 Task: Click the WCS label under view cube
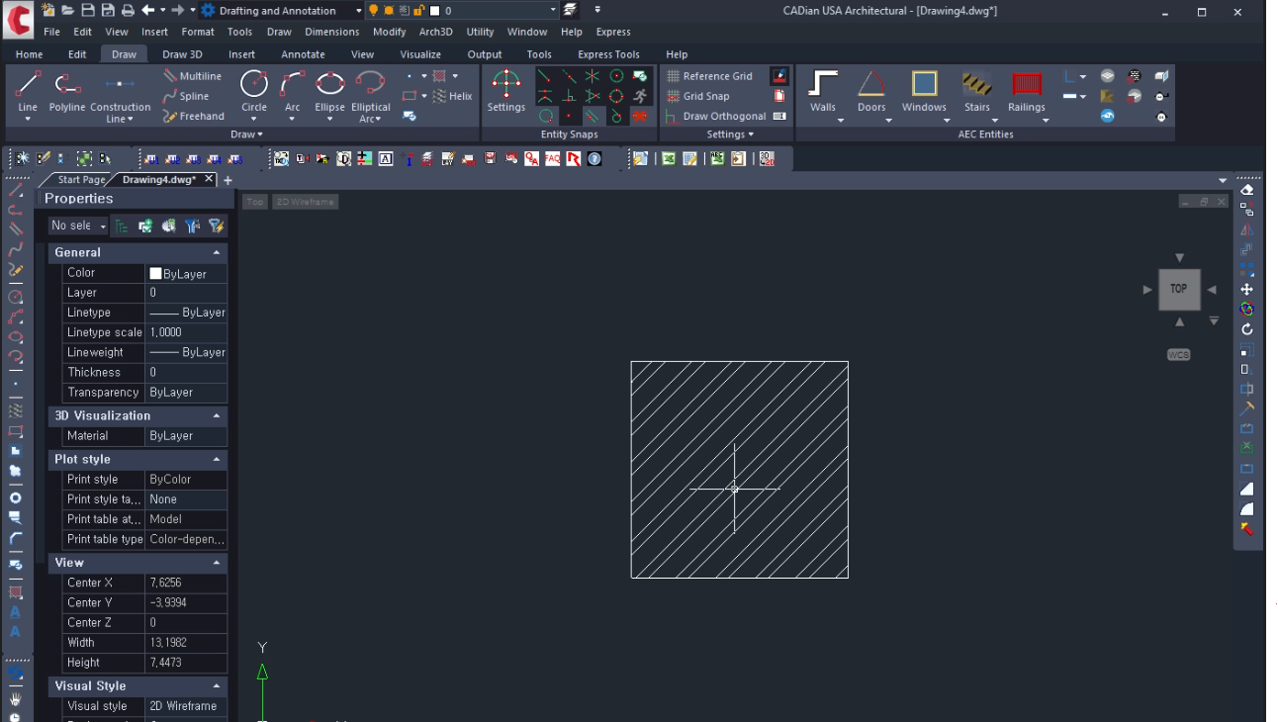tap(1178, 355)
